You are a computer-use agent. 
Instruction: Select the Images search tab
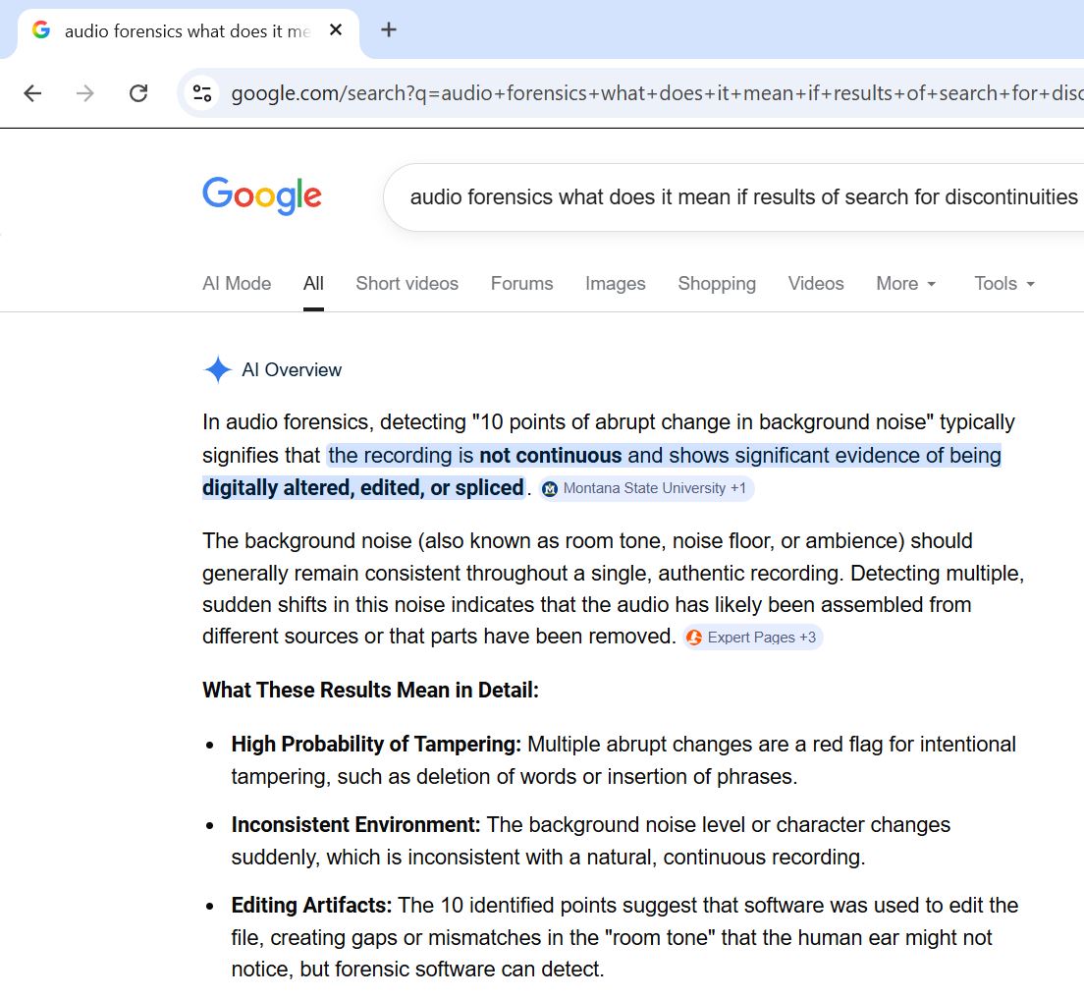615,284
